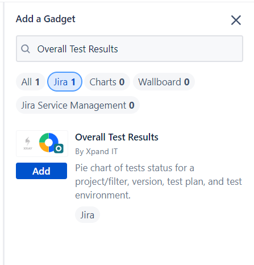
Task: Click the teal camera badge icon
Action: pyautogui.click(x=59, y=148)
